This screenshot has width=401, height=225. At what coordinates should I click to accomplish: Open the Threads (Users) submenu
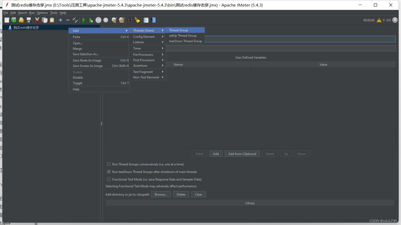[x=148, y=30]
